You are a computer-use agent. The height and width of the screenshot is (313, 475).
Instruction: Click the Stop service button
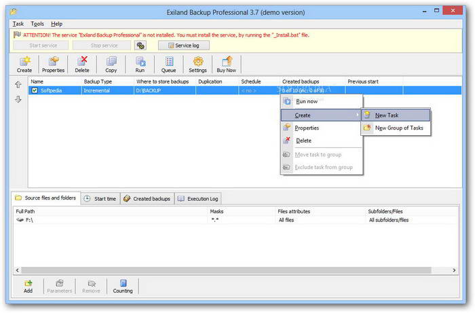[102, 45]
